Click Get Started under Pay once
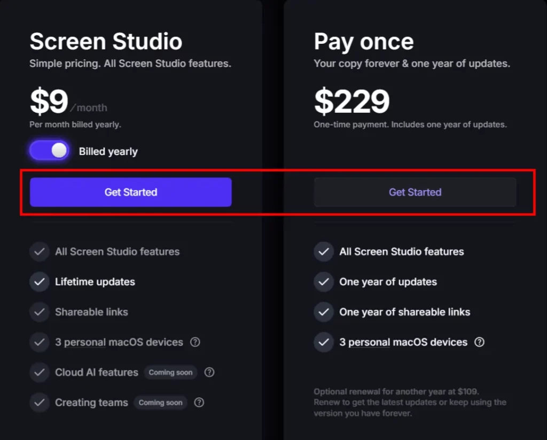 pyautogui.click(x=415, y=192)
